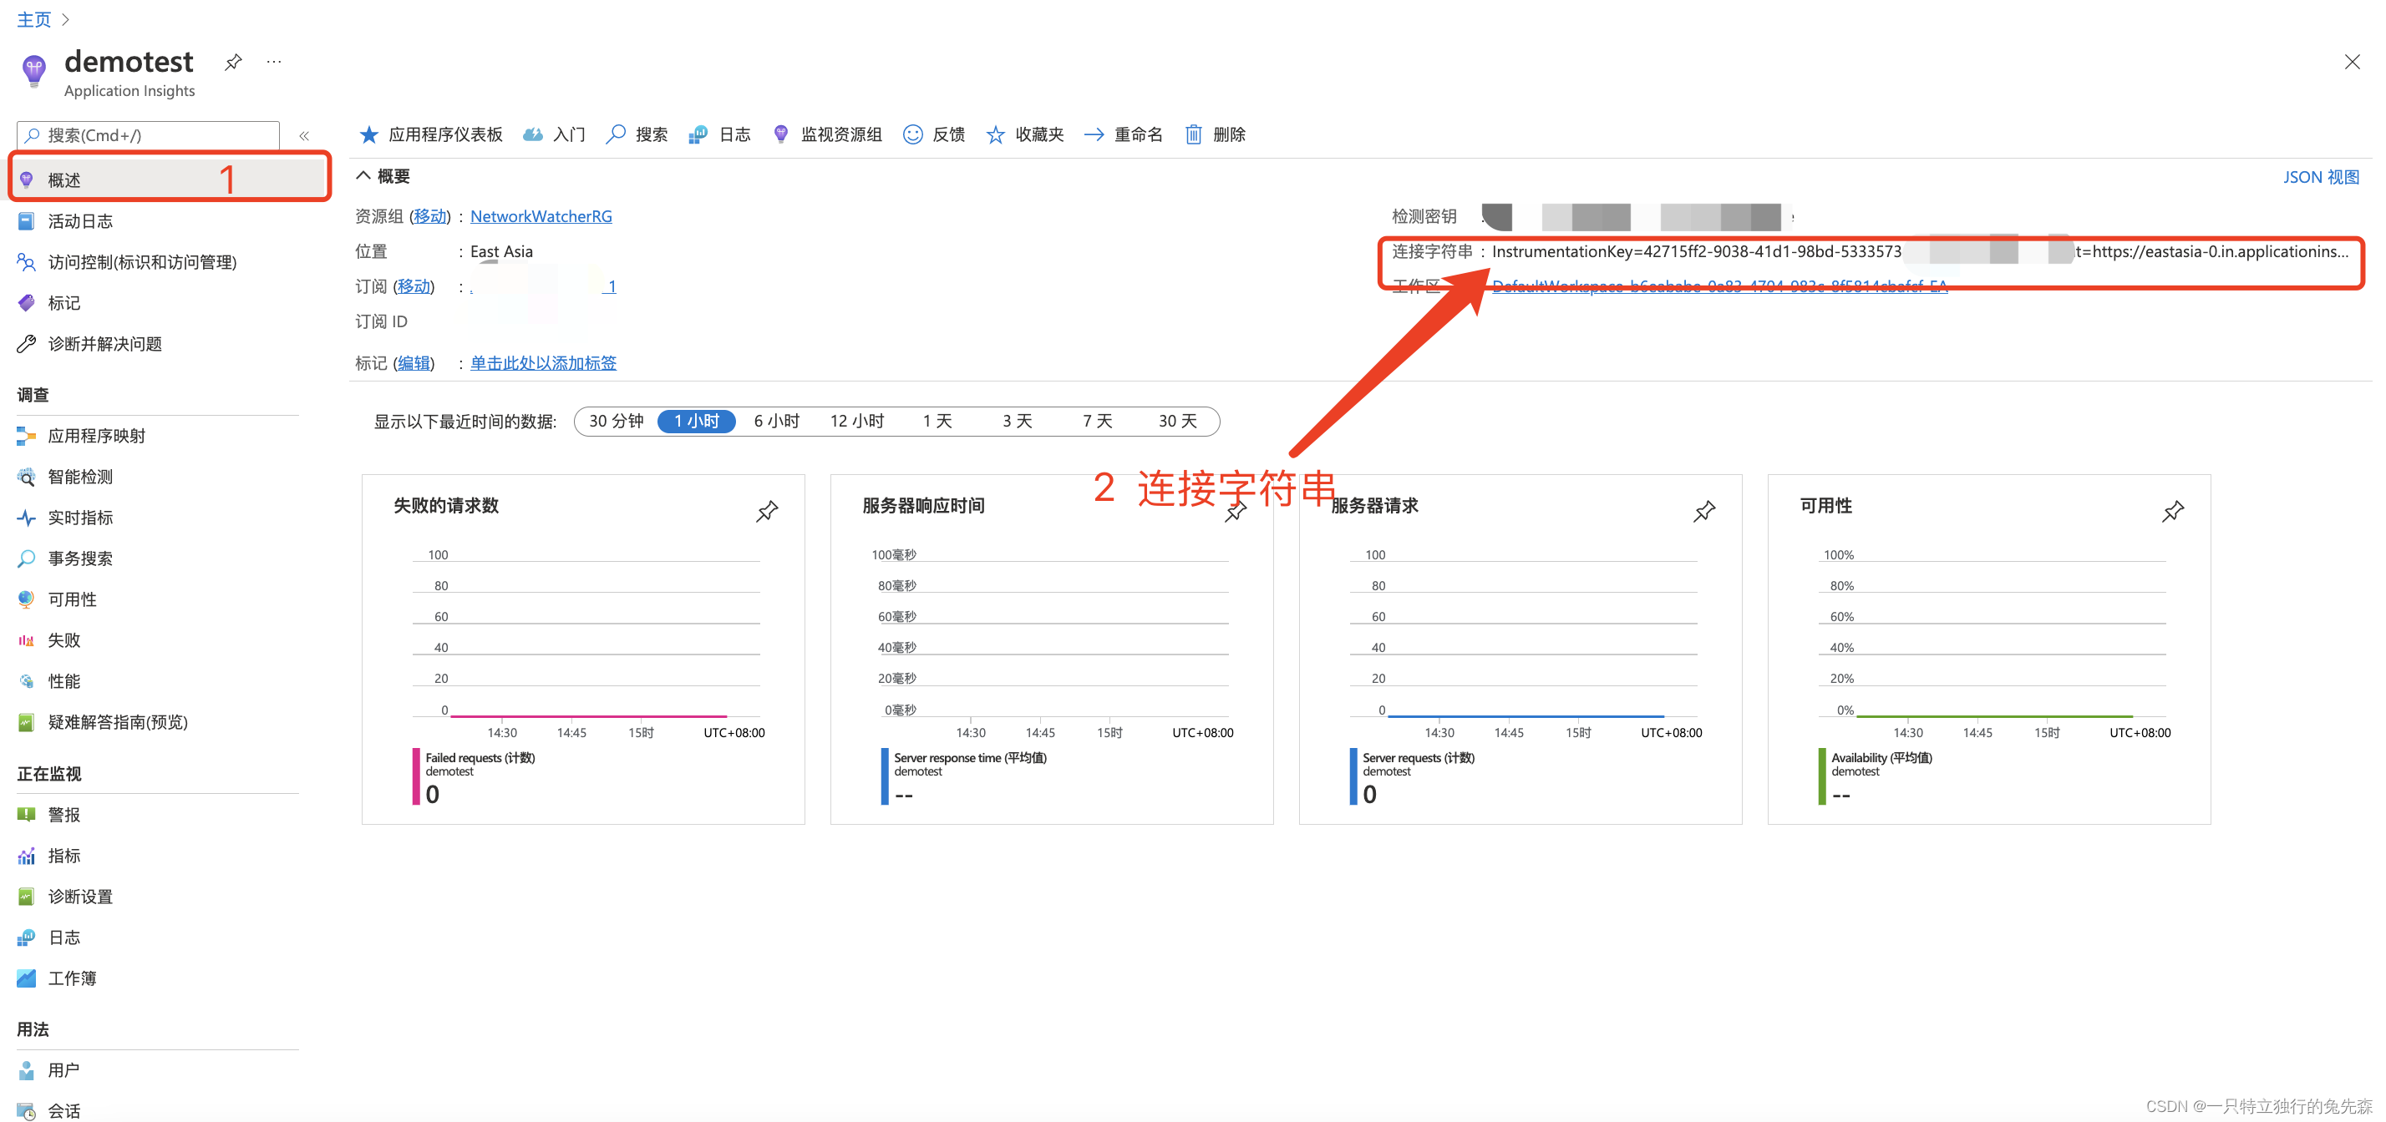The width and height of the screenshot is (2386, 1122).
Task: Pin the 可用性 chart tile
Action: 2172,511
